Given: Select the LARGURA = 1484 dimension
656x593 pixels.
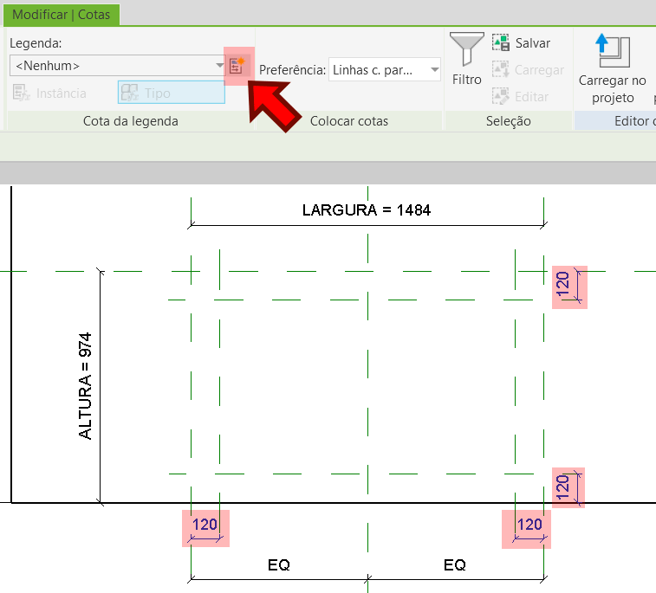Looking at the screenshot, I should coord(366,210).
